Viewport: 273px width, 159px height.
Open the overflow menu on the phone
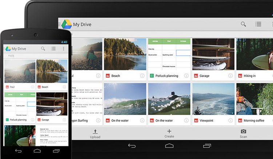tap(63, 49)
